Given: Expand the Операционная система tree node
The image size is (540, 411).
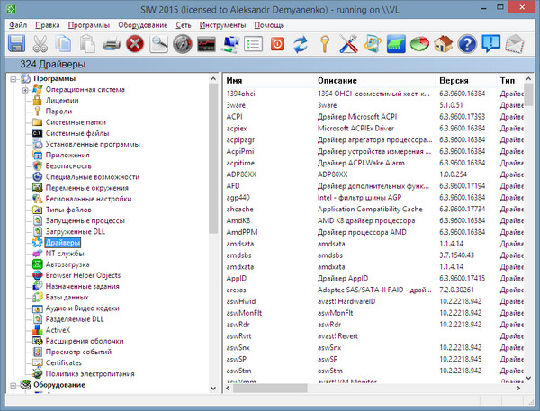Looking at the screenshot, I should tap(26, 90).
